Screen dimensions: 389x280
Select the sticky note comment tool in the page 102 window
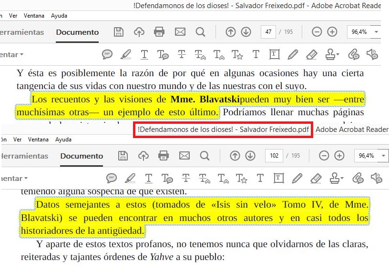112,178
